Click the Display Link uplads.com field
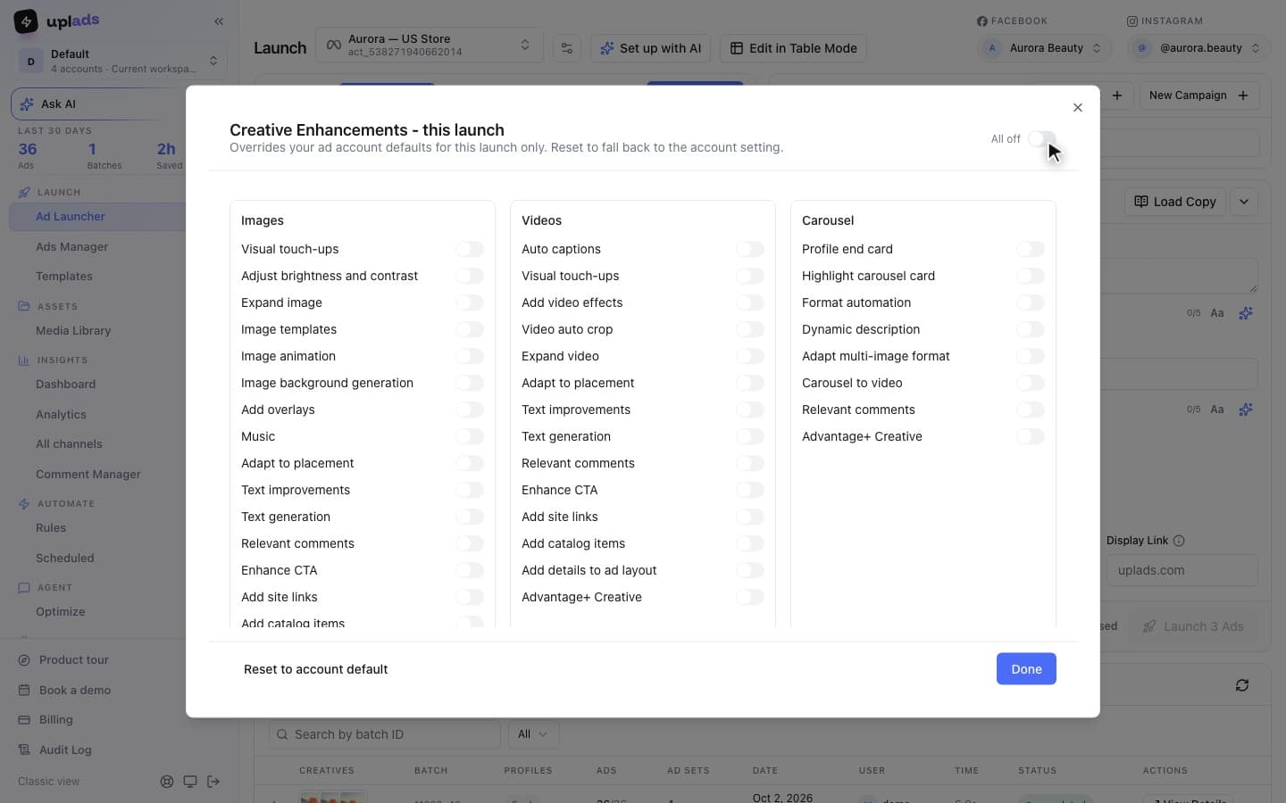The height and width of the screenshot is (803, 1286). point(1182,570)
